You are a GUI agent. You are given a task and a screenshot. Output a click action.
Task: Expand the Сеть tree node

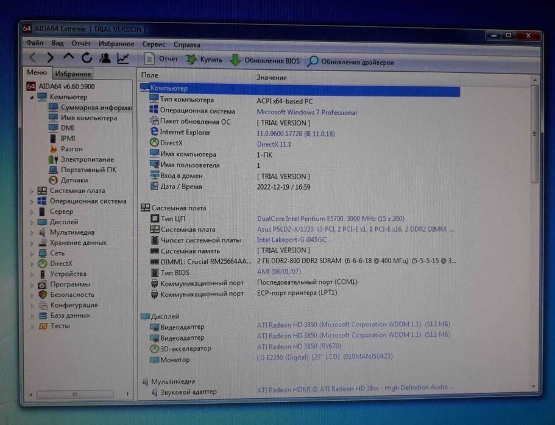point(32,254)
